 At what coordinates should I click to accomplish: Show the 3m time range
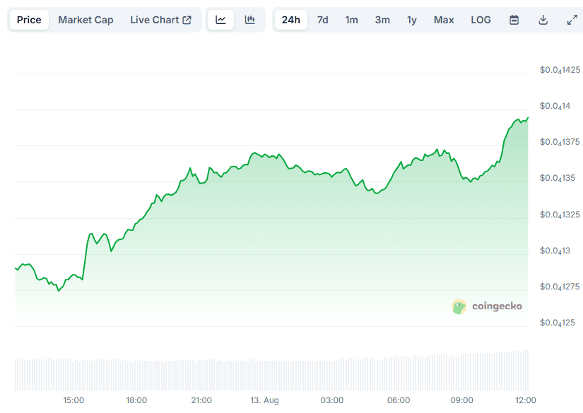[382, 20]
